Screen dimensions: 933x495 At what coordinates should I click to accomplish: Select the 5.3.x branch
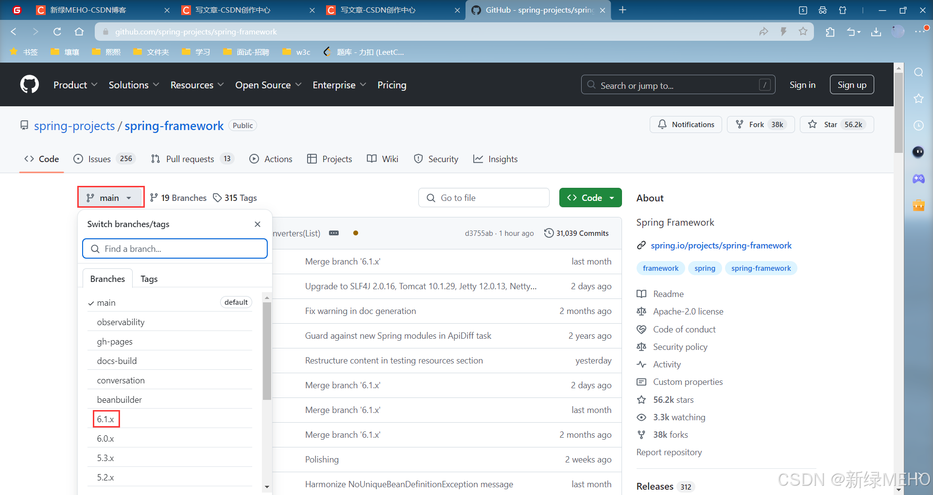point(170,458)
